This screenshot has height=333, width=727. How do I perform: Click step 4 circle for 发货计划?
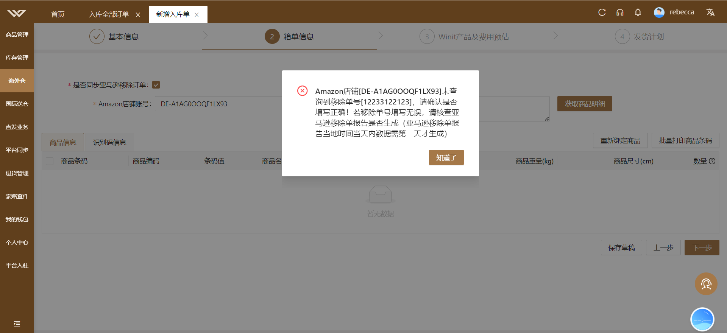622,36
